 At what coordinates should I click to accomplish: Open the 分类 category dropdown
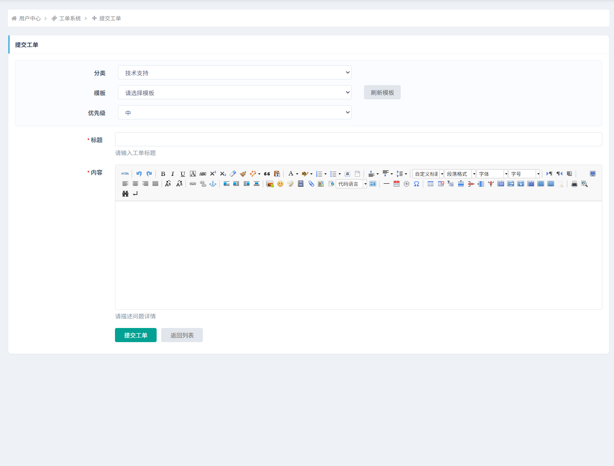[235, 73]
